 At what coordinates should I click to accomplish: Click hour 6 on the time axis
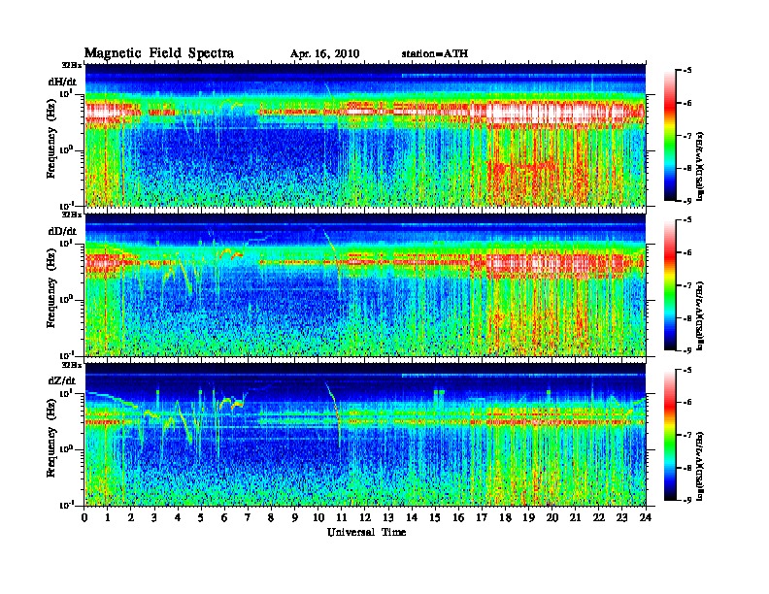(x=224, y=518)
